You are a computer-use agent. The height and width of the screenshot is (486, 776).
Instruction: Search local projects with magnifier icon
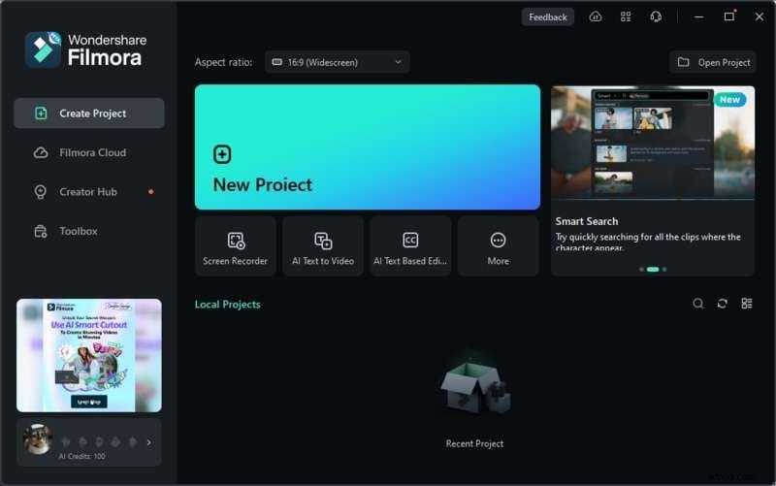point(698,304)
